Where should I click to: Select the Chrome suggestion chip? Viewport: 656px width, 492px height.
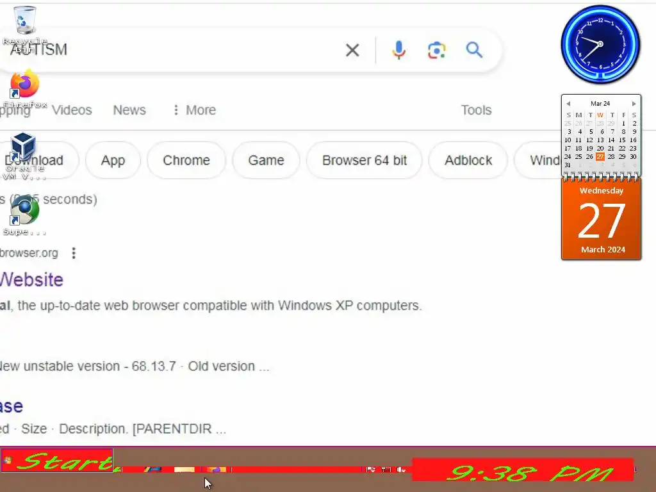(x=186, y=160)
